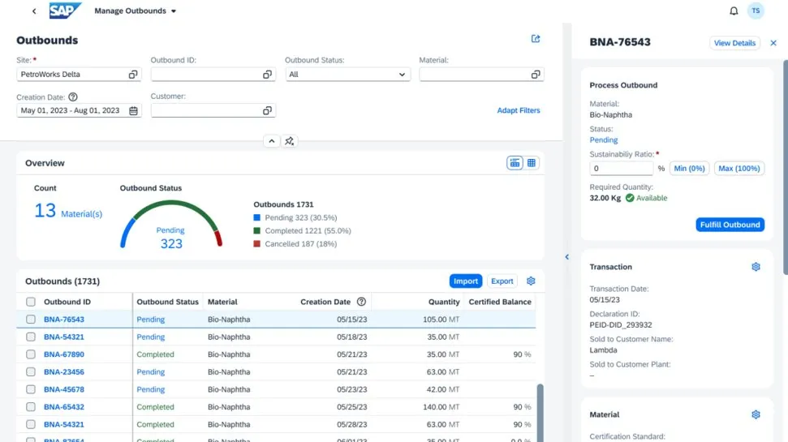Select the BNA-67890 row checkbox
Image resolution: width=788 pixels, height=442 pixels.
point(31,354)
